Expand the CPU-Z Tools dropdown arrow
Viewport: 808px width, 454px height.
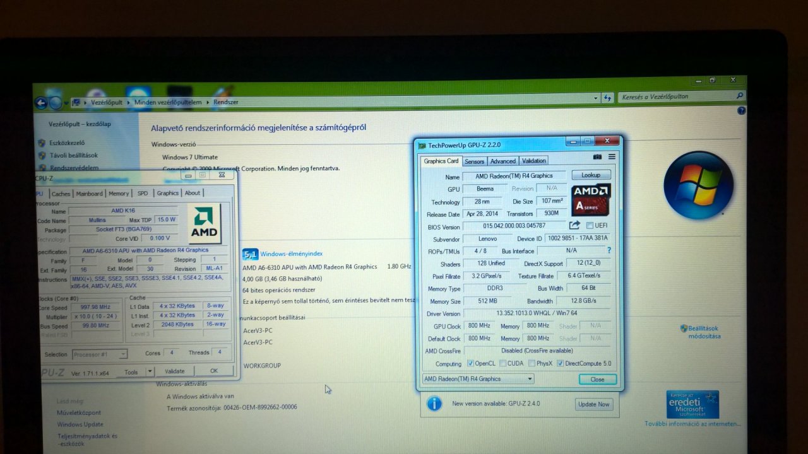(151, 372)
